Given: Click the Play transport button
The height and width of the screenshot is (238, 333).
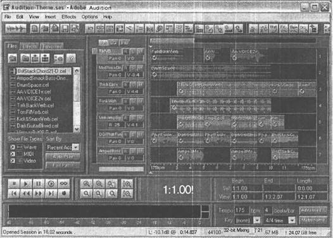Looking at the screenshot, I should 26,184.
